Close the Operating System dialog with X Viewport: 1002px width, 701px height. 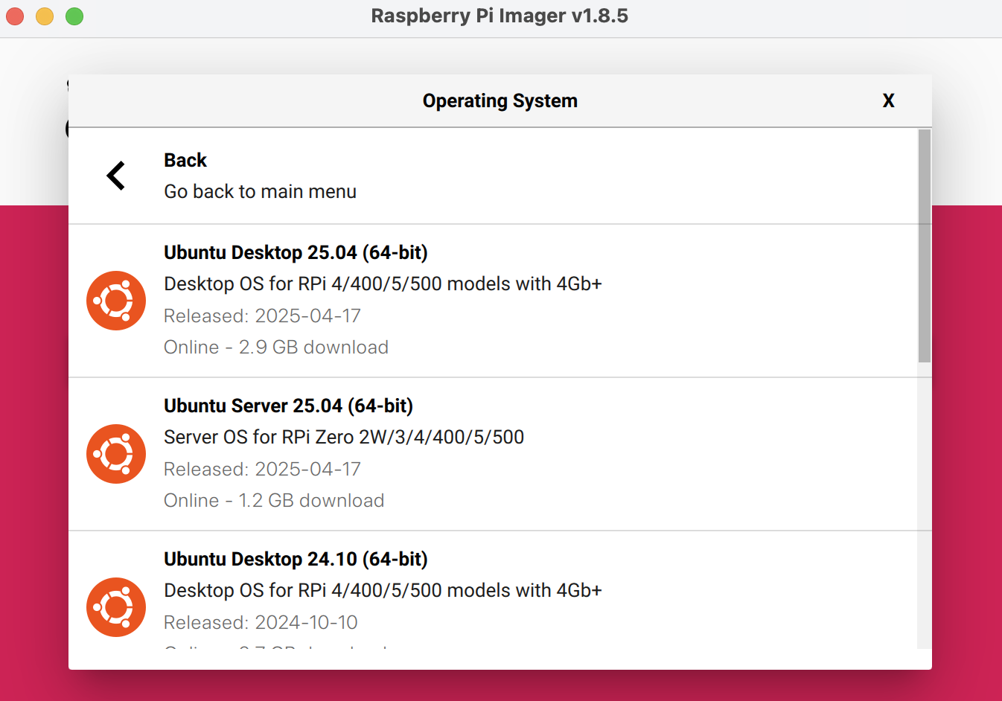point(888,101)
